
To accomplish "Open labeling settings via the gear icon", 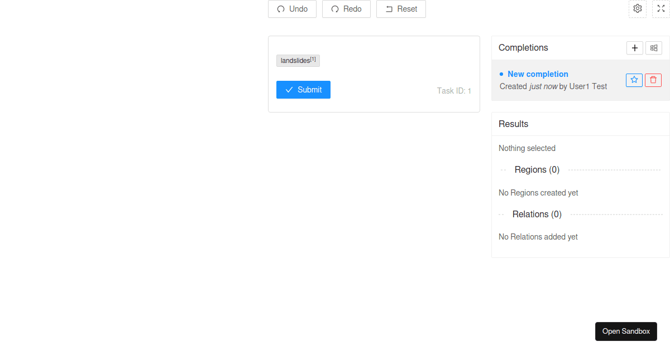I will (x=638, y=8).
